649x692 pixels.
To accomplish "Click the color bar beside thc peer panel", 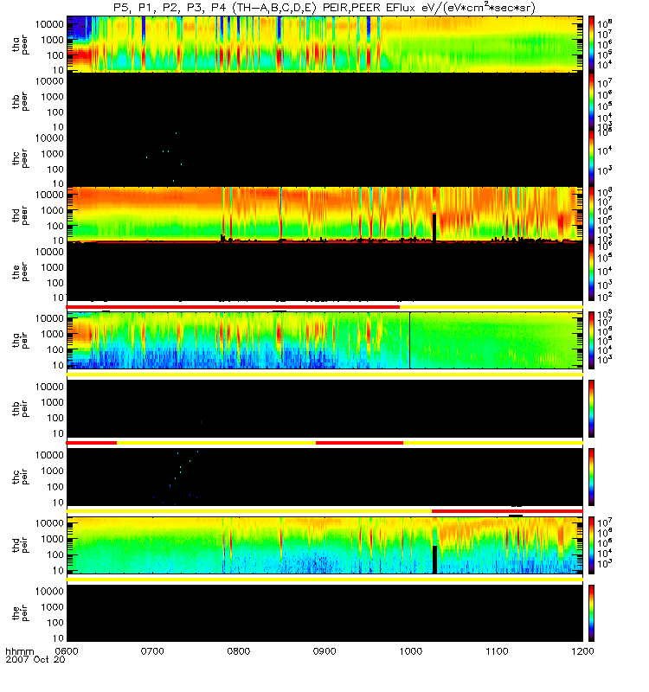I will (591, 158).
